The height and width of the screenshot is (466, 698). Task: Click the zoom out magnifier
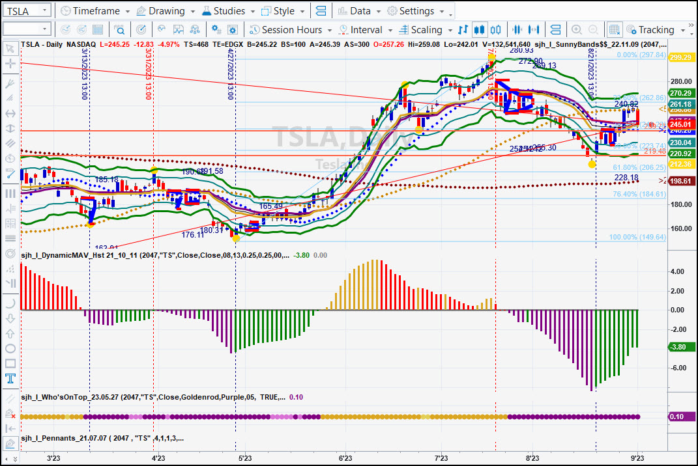tap(593, 30)
